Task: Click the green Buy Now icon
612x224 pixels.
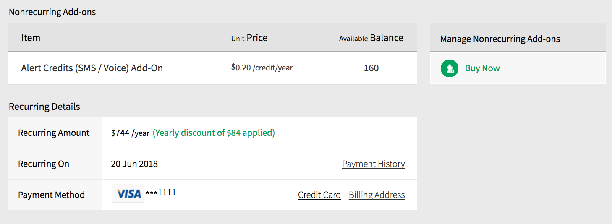Action: click(x=449, y=68)
